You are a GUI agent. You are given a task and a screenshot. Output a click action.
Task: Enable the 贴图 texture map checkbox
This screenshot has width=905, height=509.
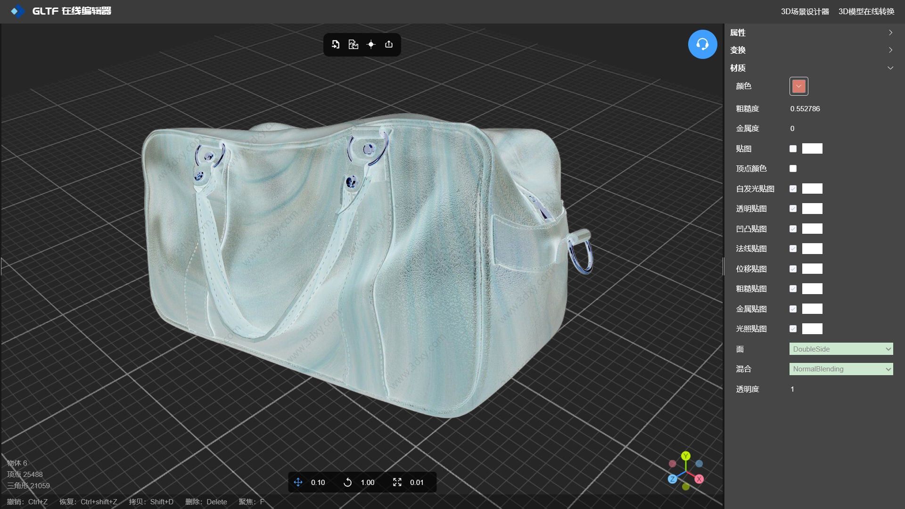(793, 149)
